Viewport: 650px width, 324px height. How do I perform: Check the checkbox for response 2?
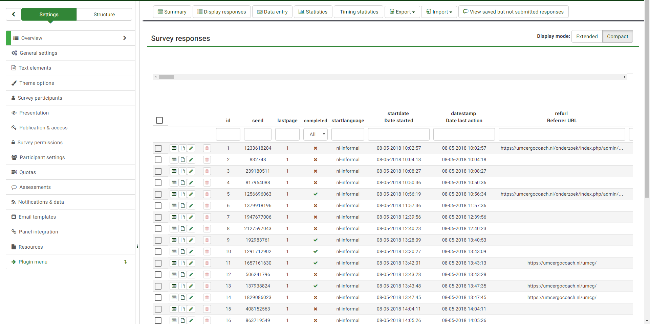(x=158, y=159)
